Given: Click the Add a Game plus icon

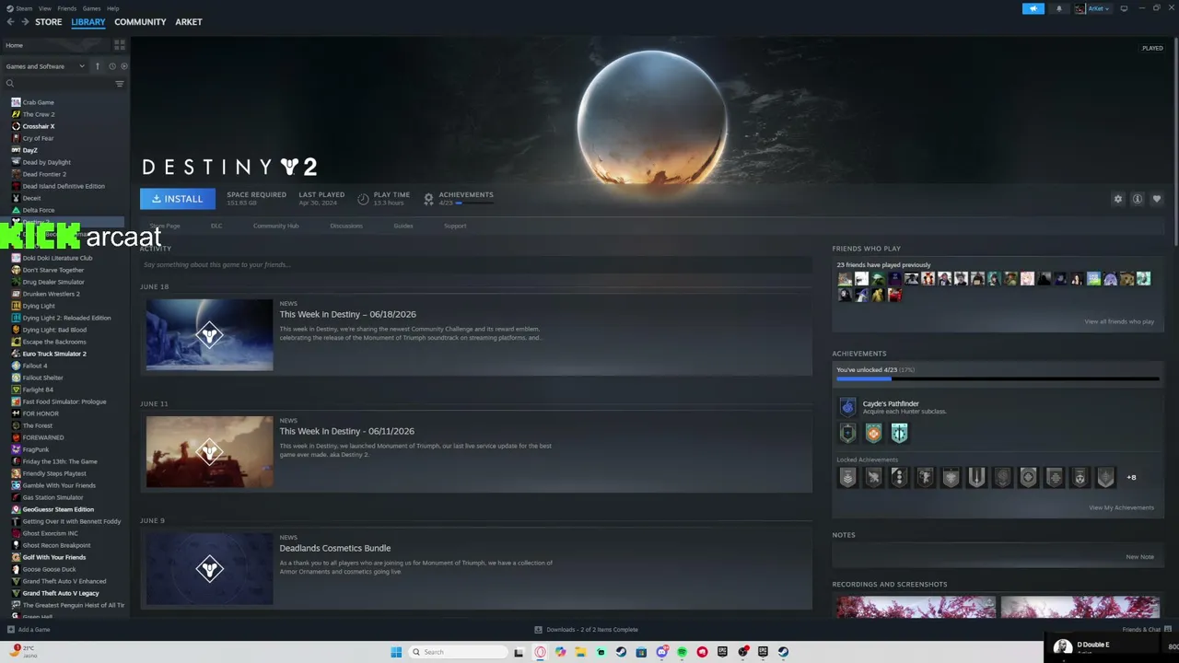Looking at the screenshot, I should [11, 630].
